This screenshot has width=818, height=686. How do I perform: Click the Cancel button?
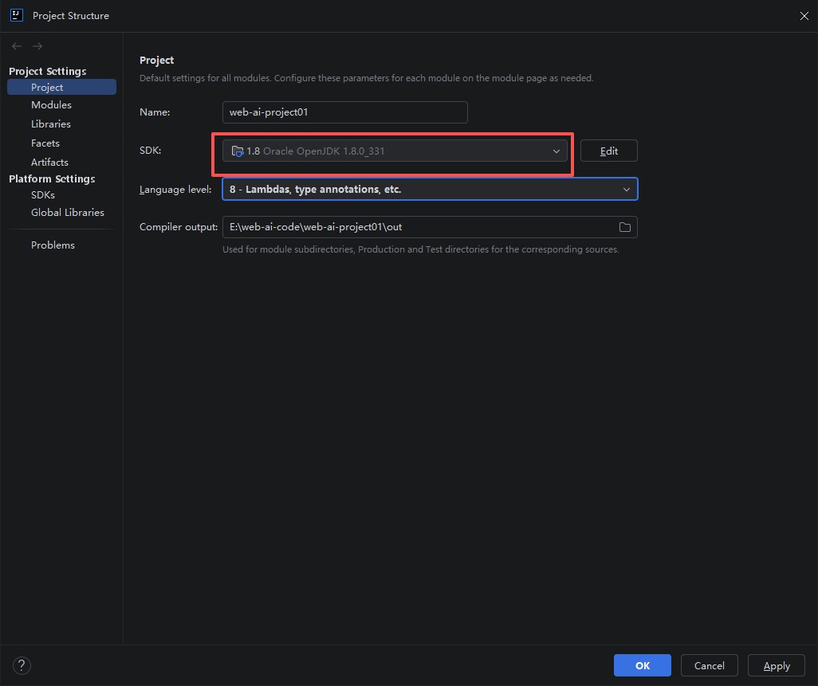click(x=709, y=665)
